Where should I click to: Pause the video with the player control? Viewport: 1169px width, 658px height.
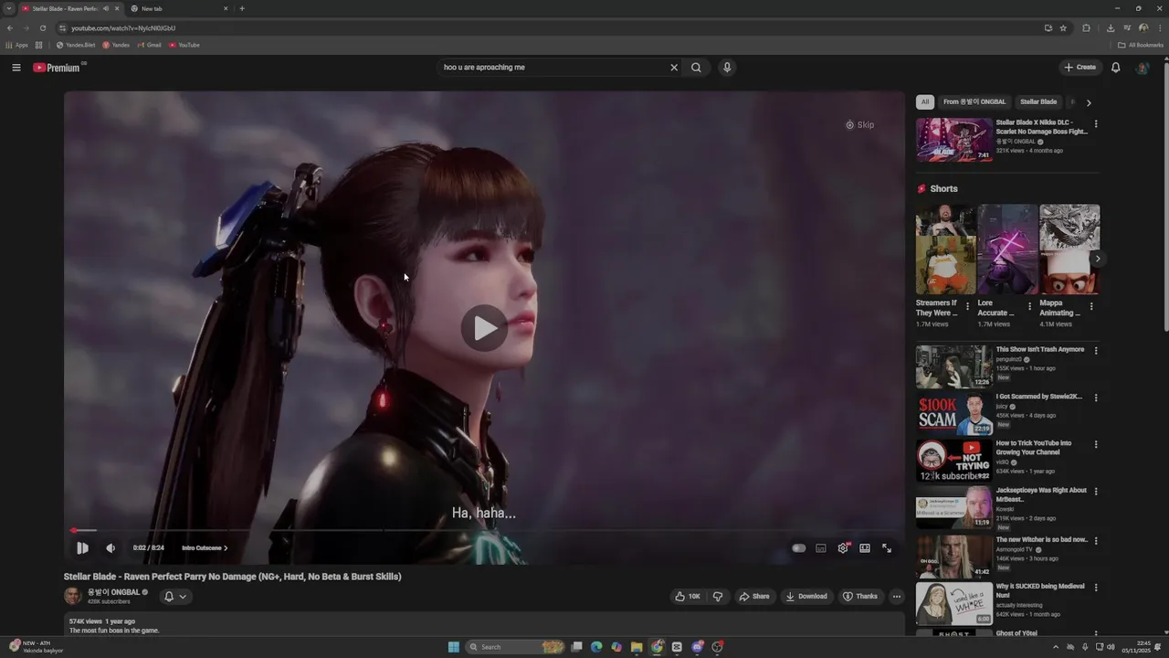tap(82, 548)
